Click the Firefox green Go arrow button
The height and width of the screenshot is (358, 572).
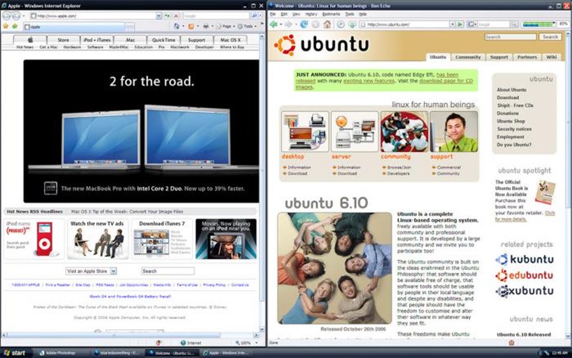coord(460,25)
